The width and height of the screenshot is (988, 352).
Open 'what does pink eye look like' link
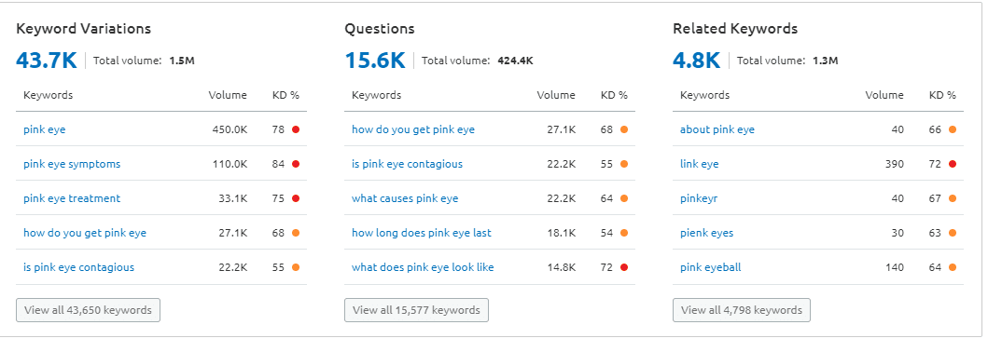(423, 268)
